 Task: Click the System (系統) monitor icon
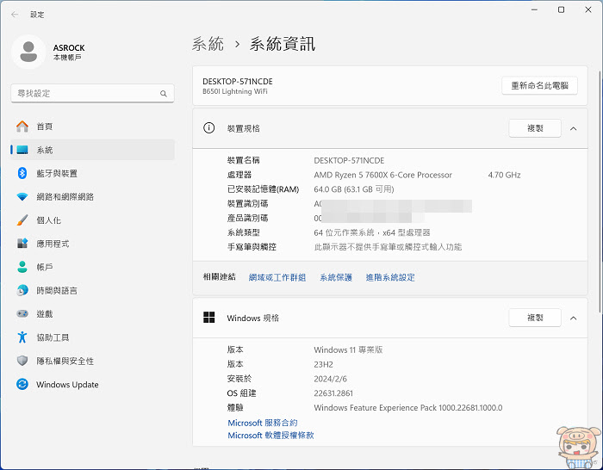point(22,150)
